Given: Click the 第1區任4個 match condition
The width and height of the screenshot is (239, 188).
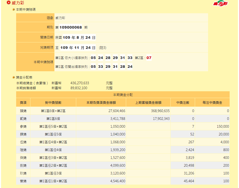Looking at the screenshot, I should pyautogui.click(x=53, y=150).
